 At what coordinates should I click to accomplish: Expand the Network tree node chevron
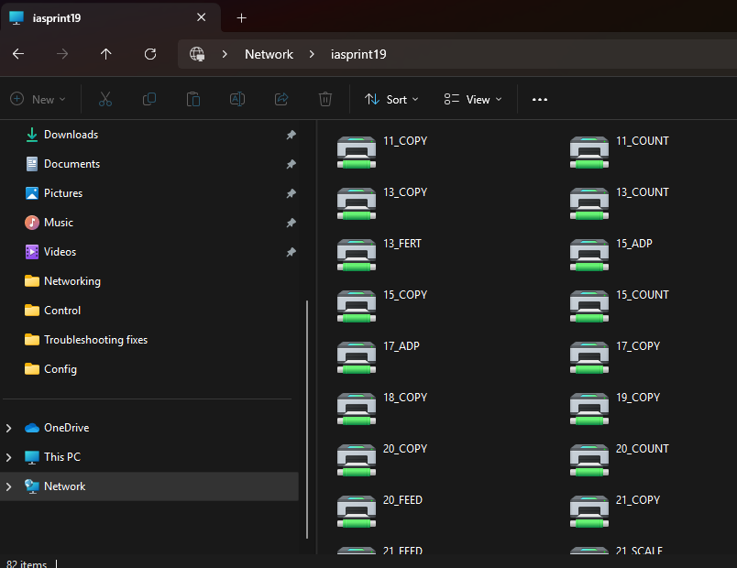pos(8,486)
